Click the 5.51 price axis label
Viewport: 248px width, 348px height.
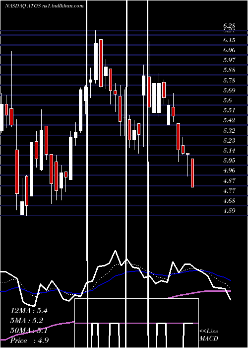229,110
